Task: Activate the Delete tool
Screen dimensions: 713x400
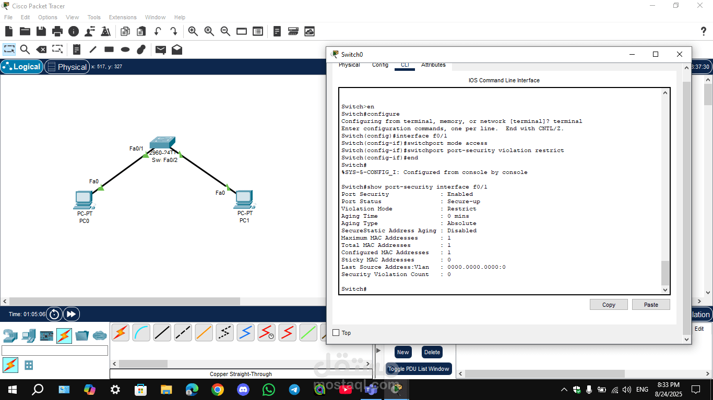Action: pyautogui.click(x=41, y=49)
